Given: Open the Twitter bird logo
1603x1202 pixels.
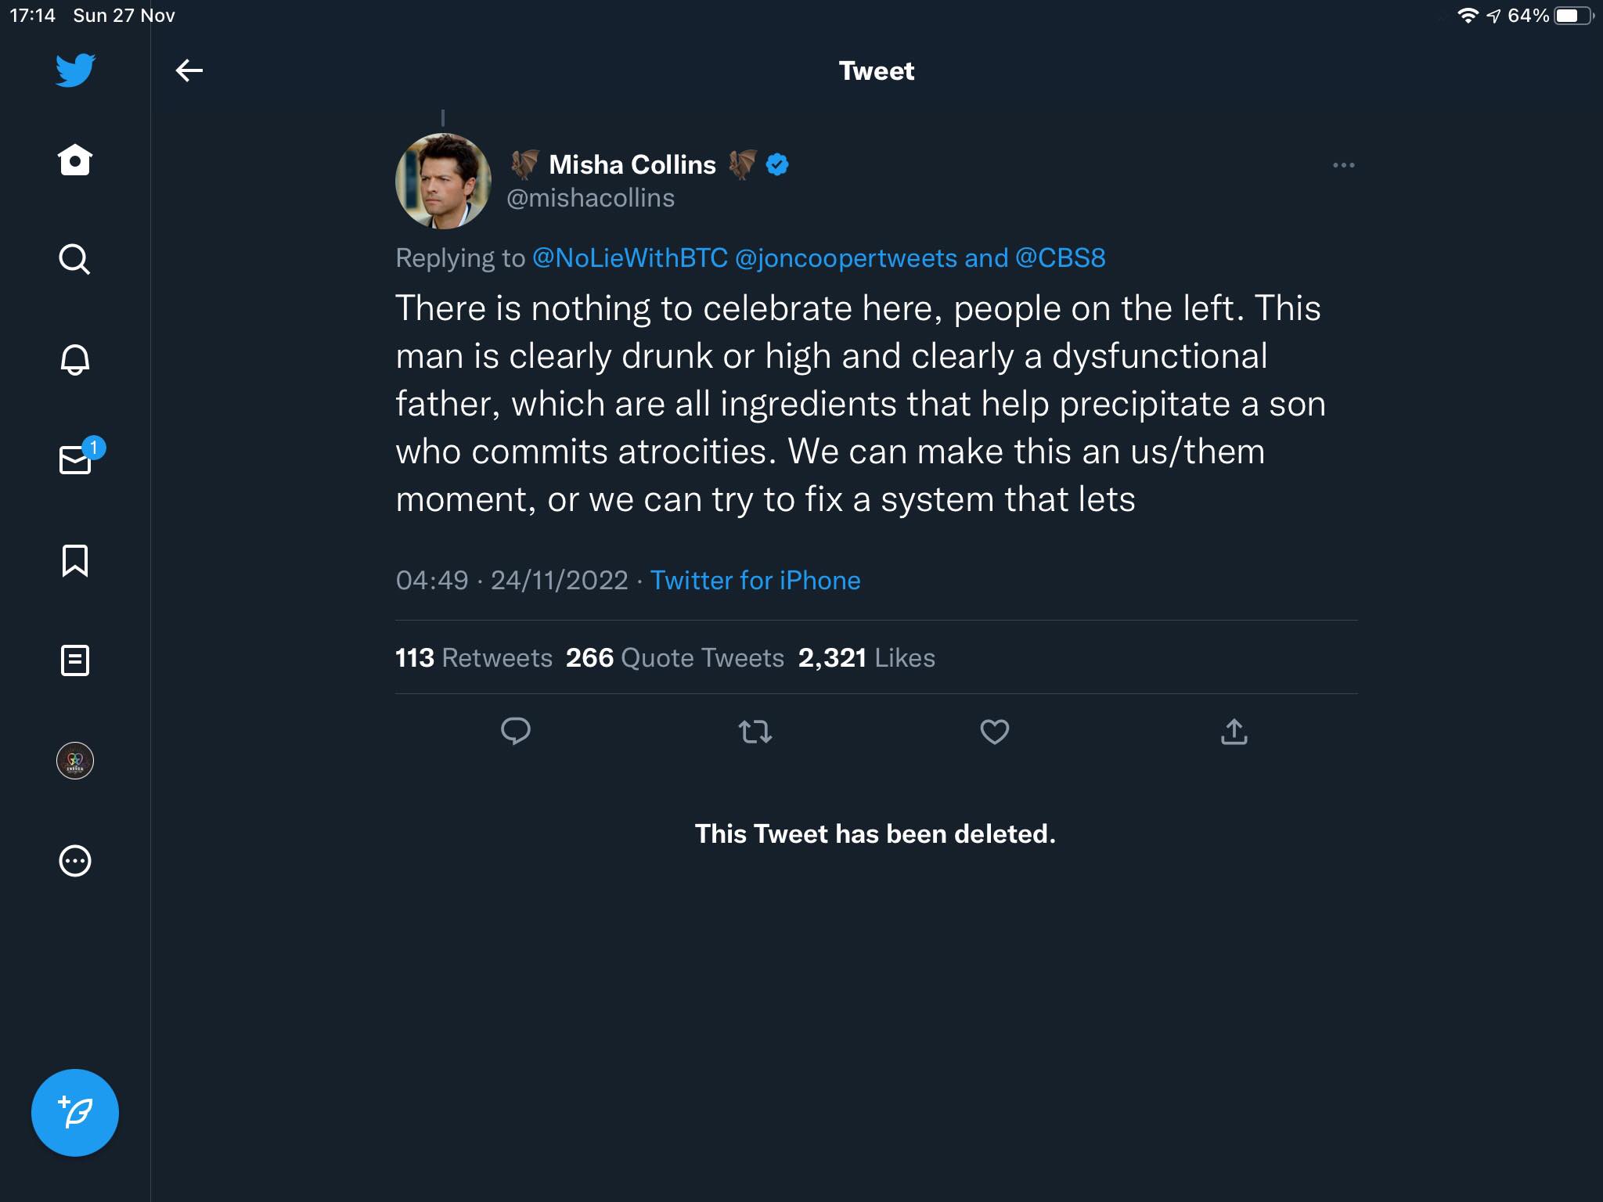Looking at the screenshot, I should [x=75, y=70].
